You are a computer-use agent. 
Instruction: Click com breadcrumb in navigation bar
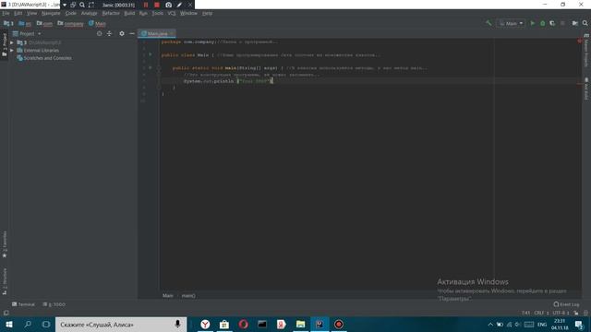click(44, 23)
